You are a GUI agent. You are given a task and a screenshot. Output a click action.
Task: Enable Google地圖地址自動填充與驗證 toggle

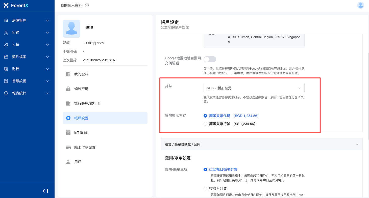click(x=210, y=59)
